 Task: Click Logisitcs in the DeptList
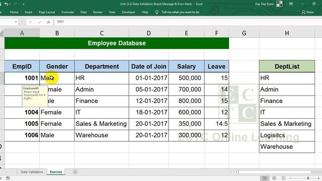tap(287, 135)
